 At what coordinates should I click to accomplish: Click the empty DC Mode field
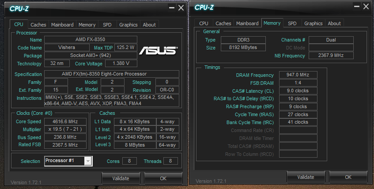tap(331, 48)
